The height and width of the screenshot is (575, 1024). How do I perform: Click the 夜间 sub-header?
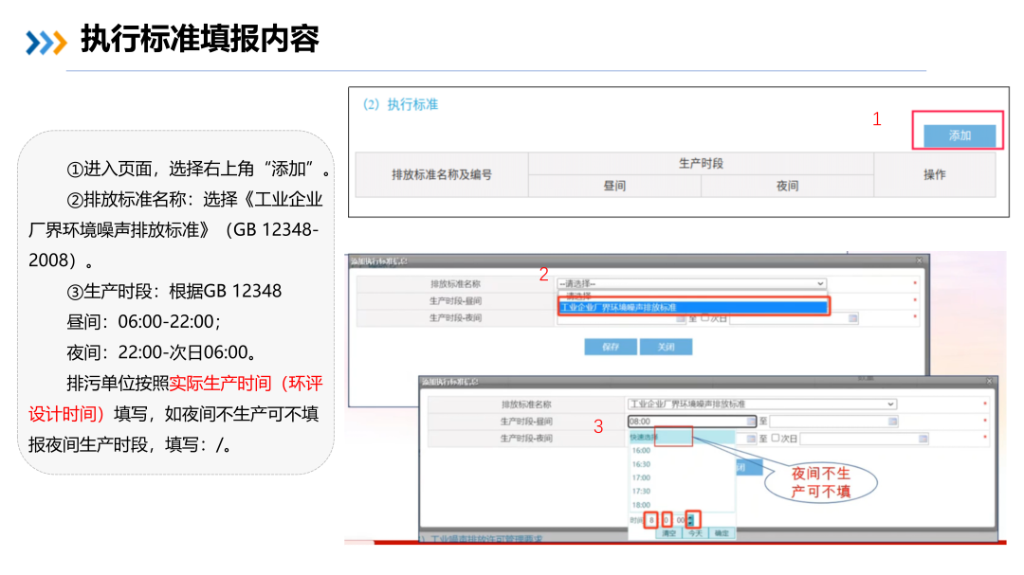pyautogui.click(x=787, y=186)
